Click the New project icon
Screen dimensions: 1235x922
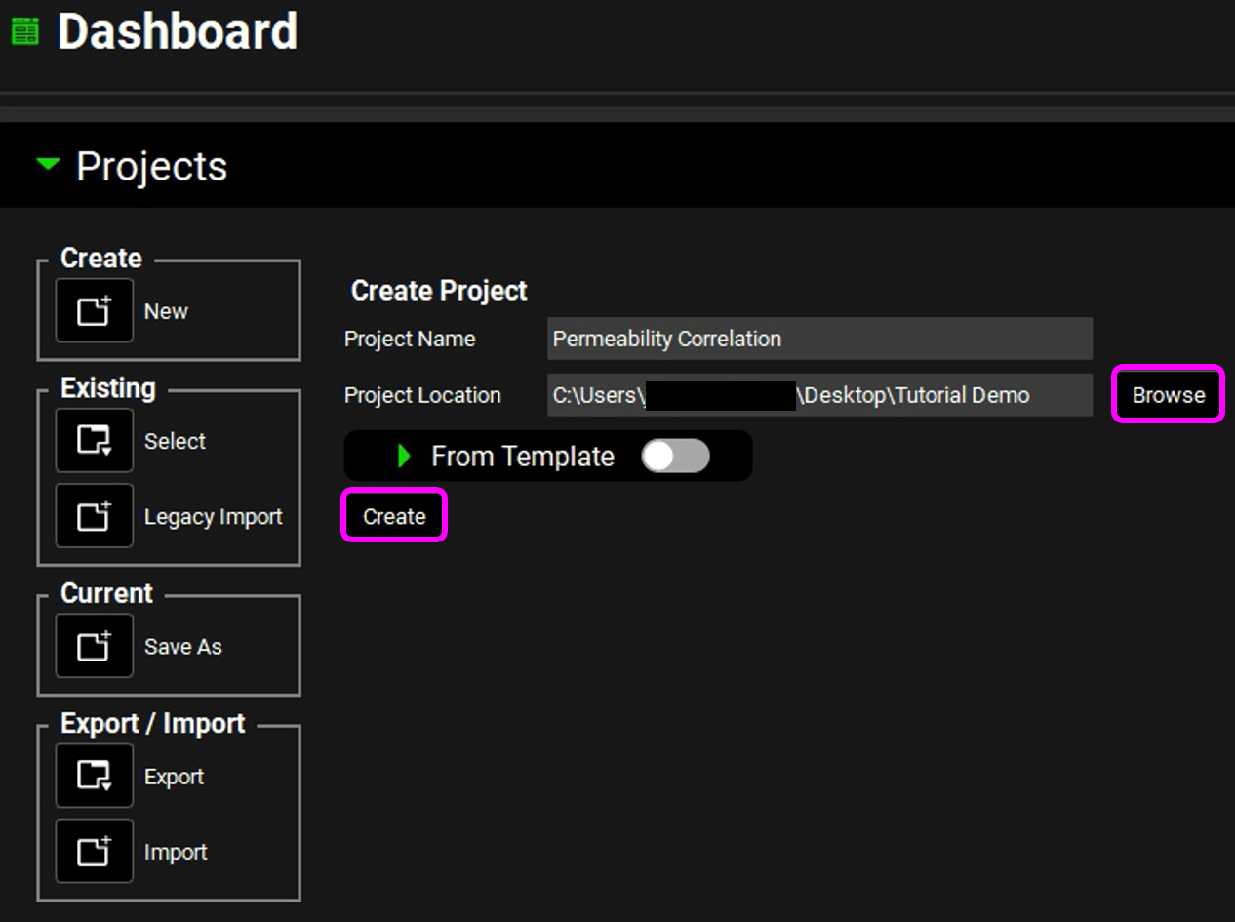(95, 311)
